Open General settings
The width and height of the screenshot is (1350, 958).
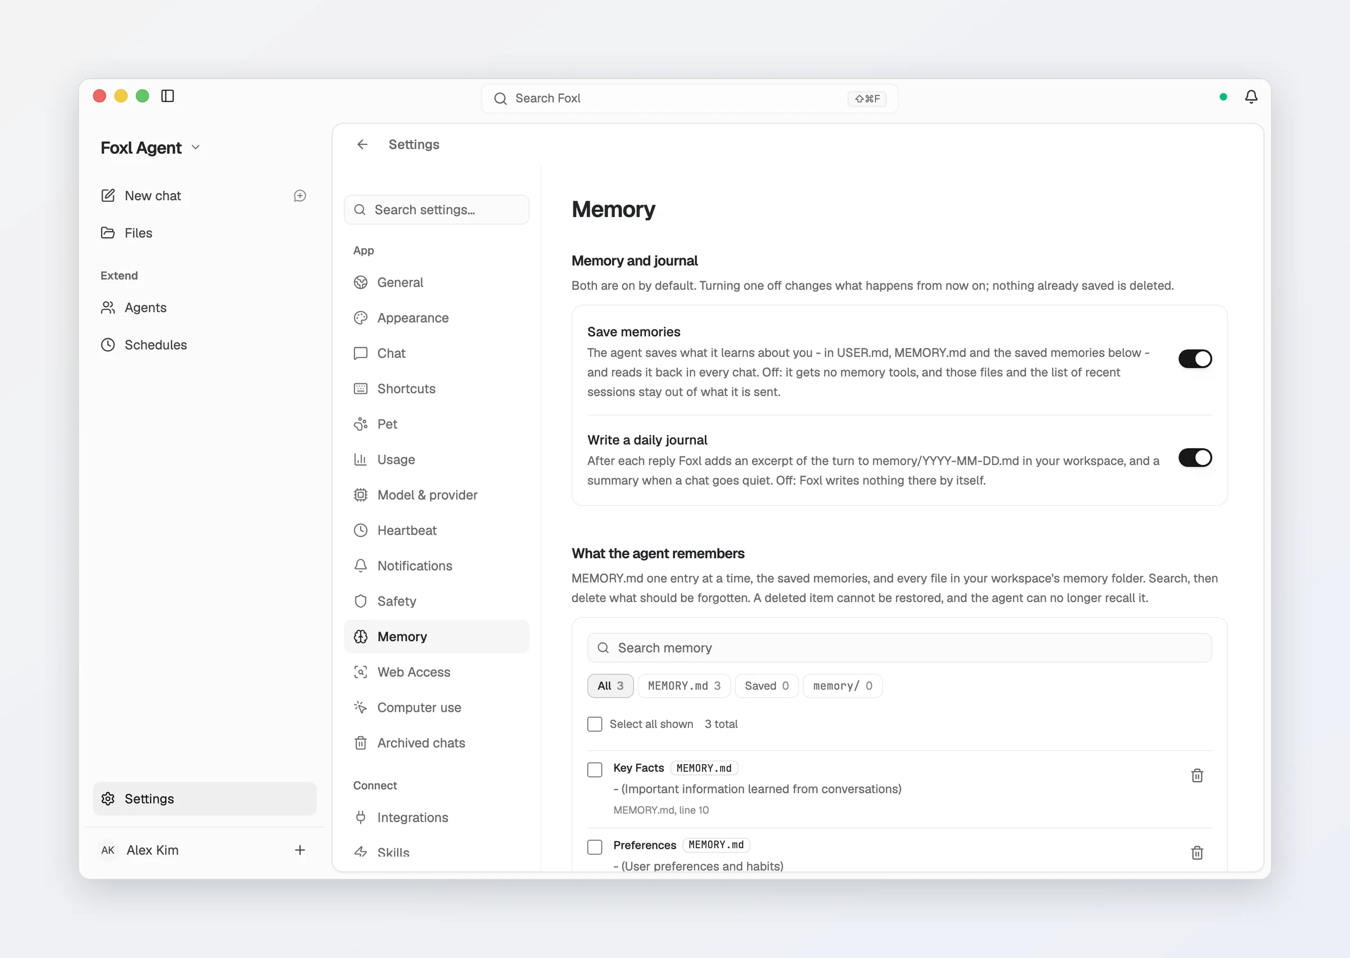point(436,283)
